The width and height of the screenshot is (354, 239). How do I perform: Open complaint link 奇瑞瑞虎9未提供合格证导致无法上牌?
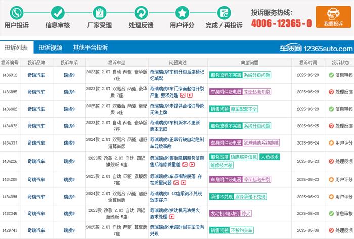click(177, 109)
